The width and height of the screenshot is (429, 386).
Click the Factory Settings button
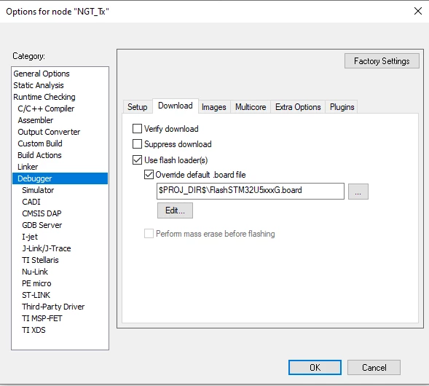tap(382, 60)
